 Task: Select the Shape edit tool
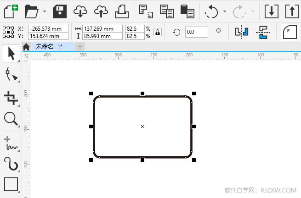[x=11, y=75]
